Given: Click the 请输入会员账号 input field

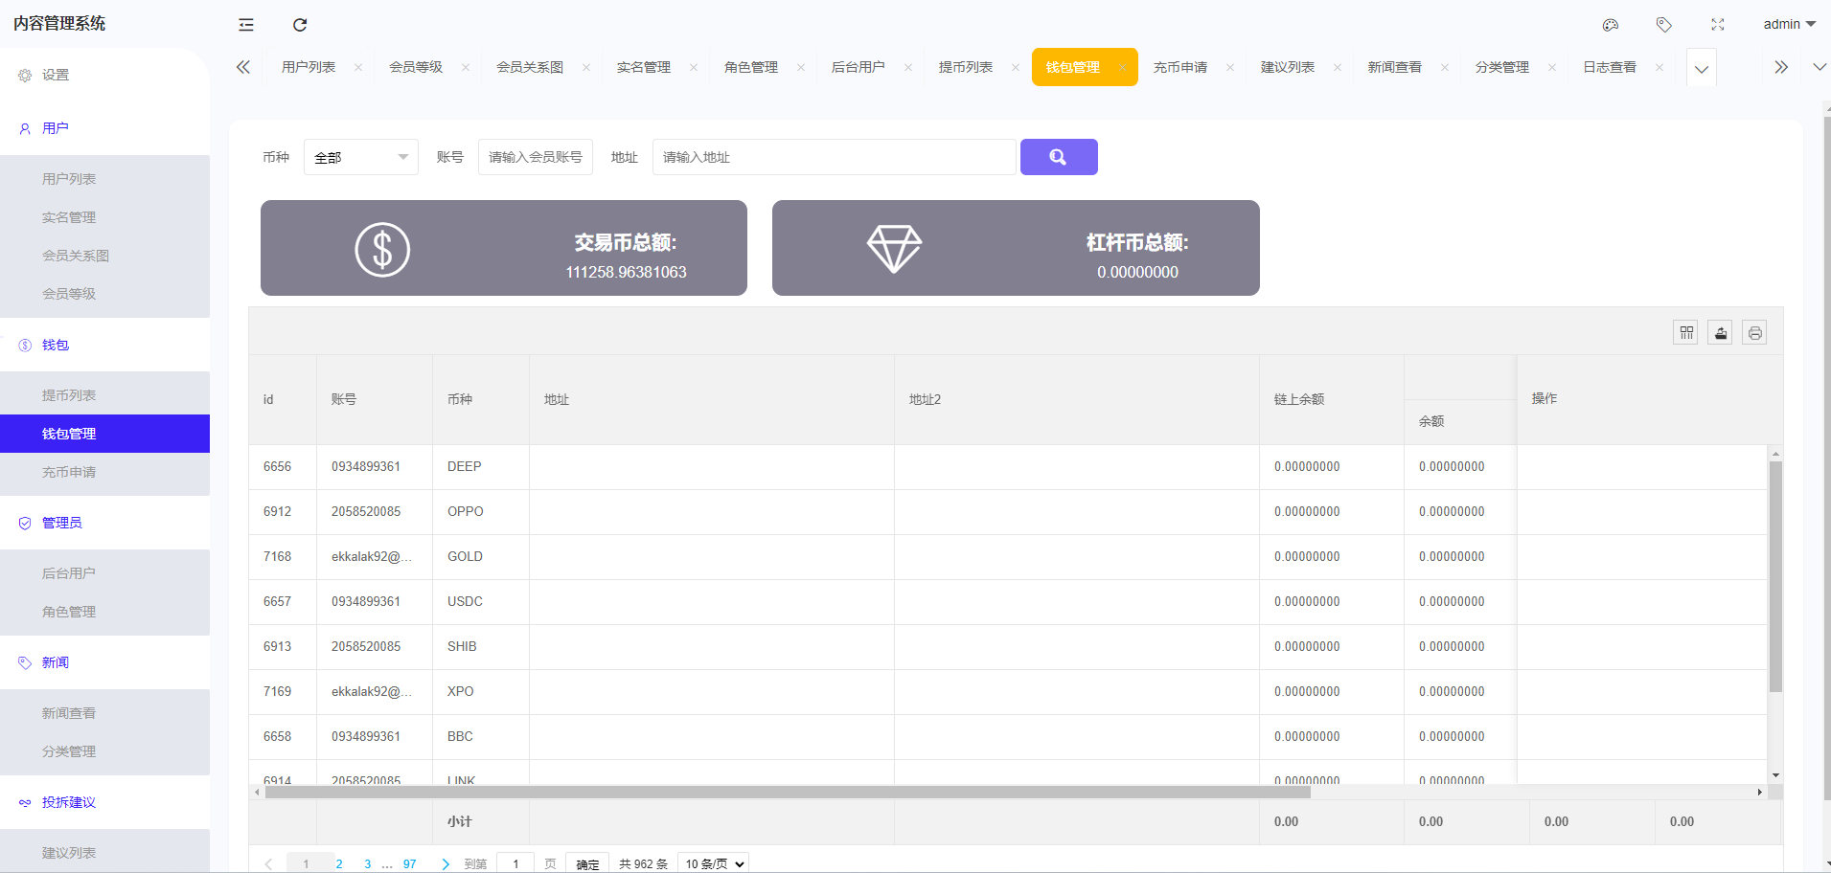Looking at the screenshot, I should pos(535,156).
